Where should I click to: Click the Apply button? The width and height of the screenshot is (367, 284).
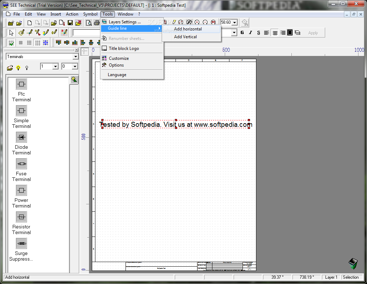pyautogui.click(x=313, y=33)
